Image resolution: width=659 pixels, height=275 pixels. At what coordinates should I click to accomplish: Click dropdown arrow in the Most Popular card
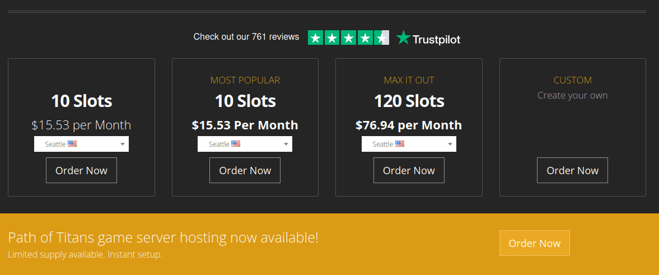286,145
